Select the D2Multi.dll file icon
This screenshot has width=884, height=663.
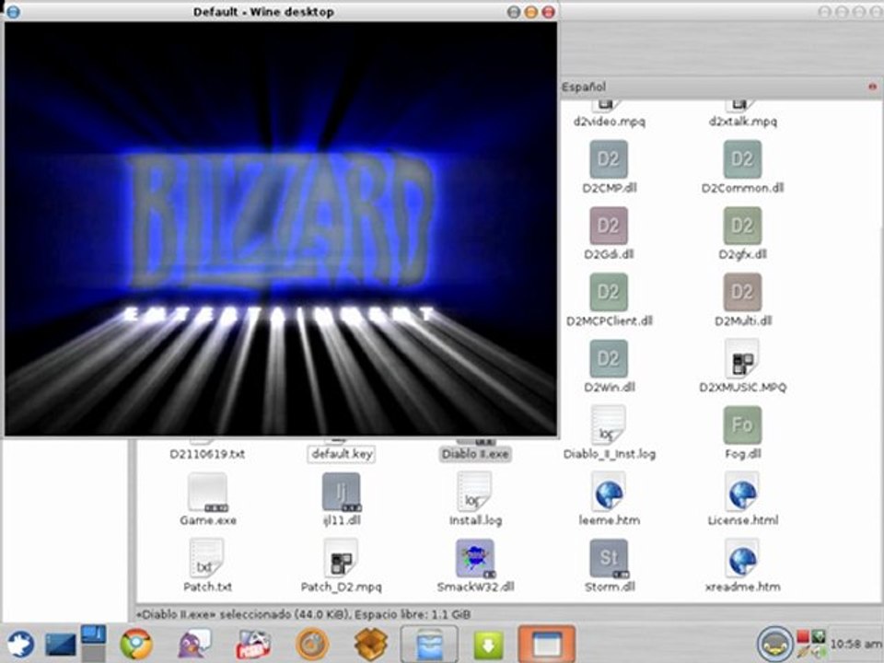tap(742, 293)
